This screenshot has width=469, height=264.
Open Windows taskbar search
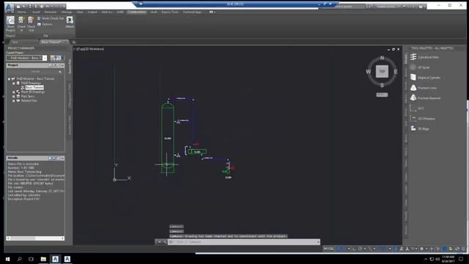20,259
